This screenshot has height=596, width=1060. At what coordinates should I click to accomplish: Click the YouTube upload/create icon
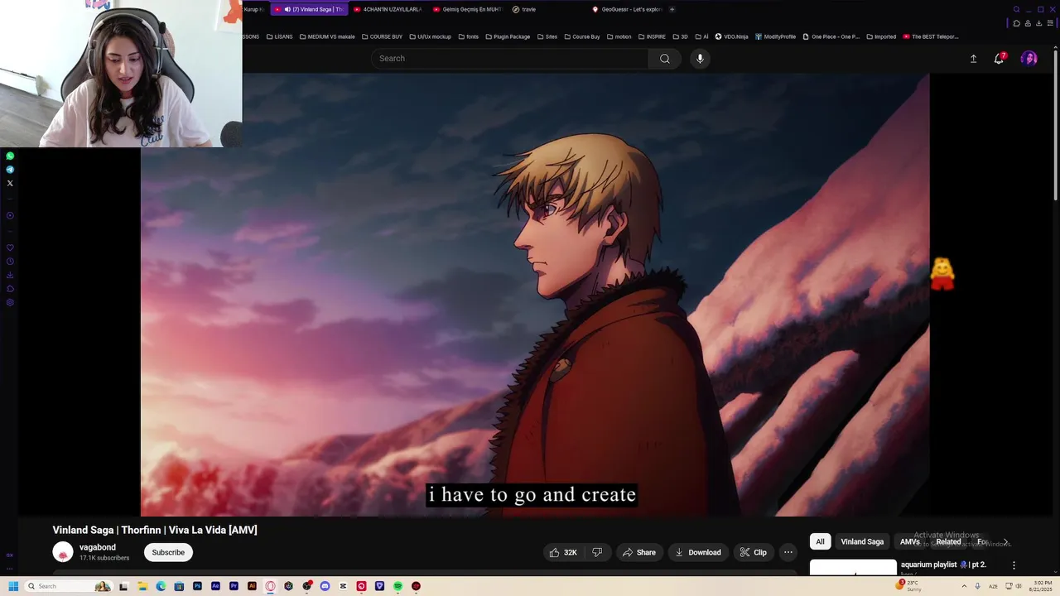[x=973, y=59]
